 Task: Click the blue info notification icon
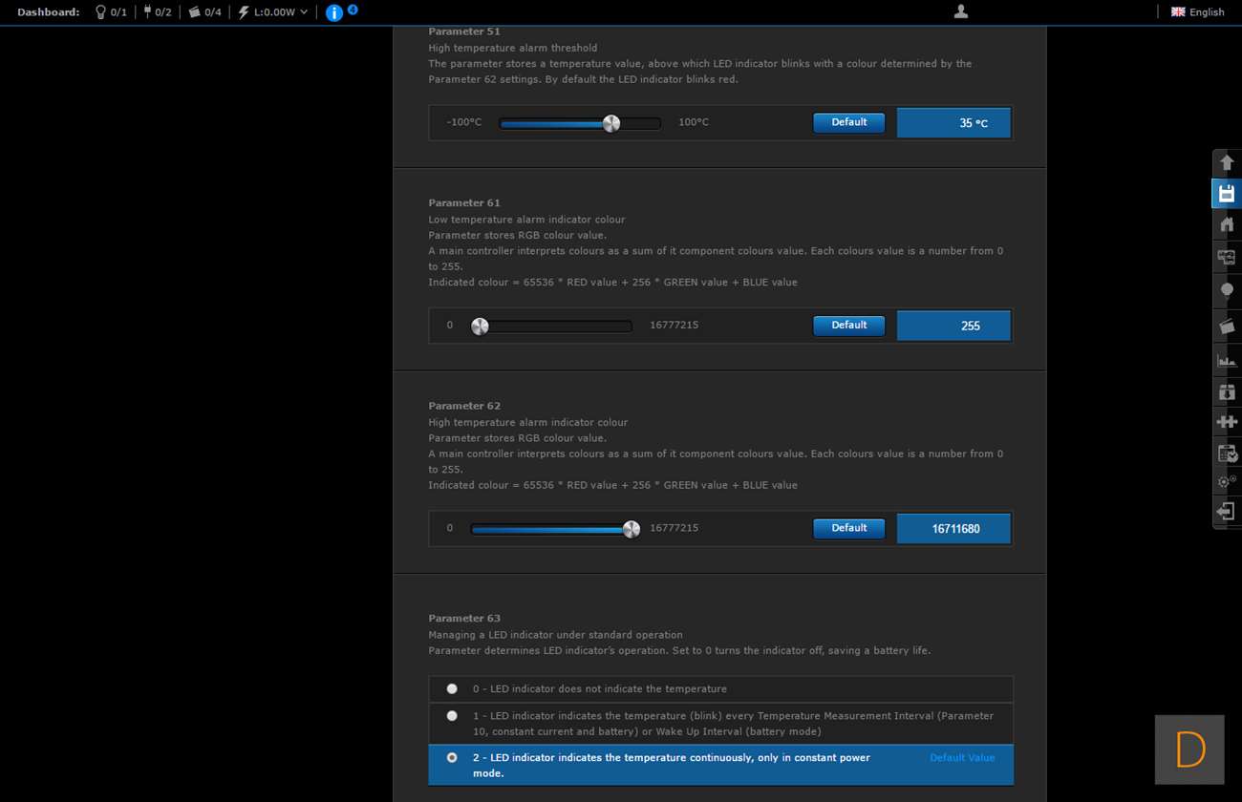tap(333, 13)
